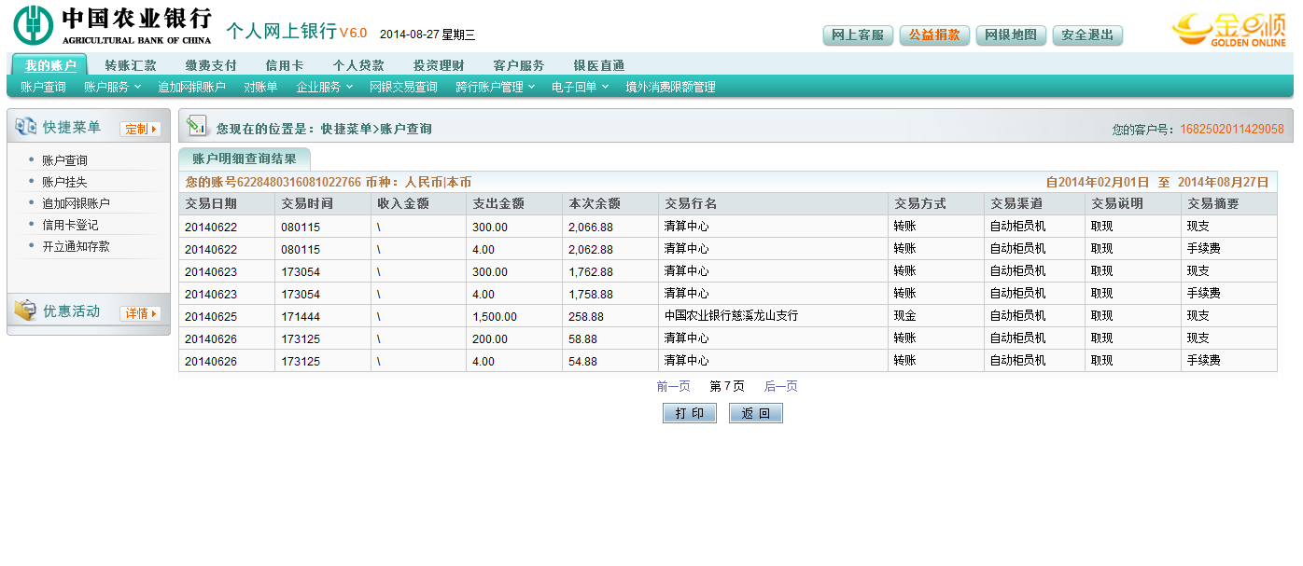Go to previous page via 前一页
The image size is (1303, 566).
point(673,386)
